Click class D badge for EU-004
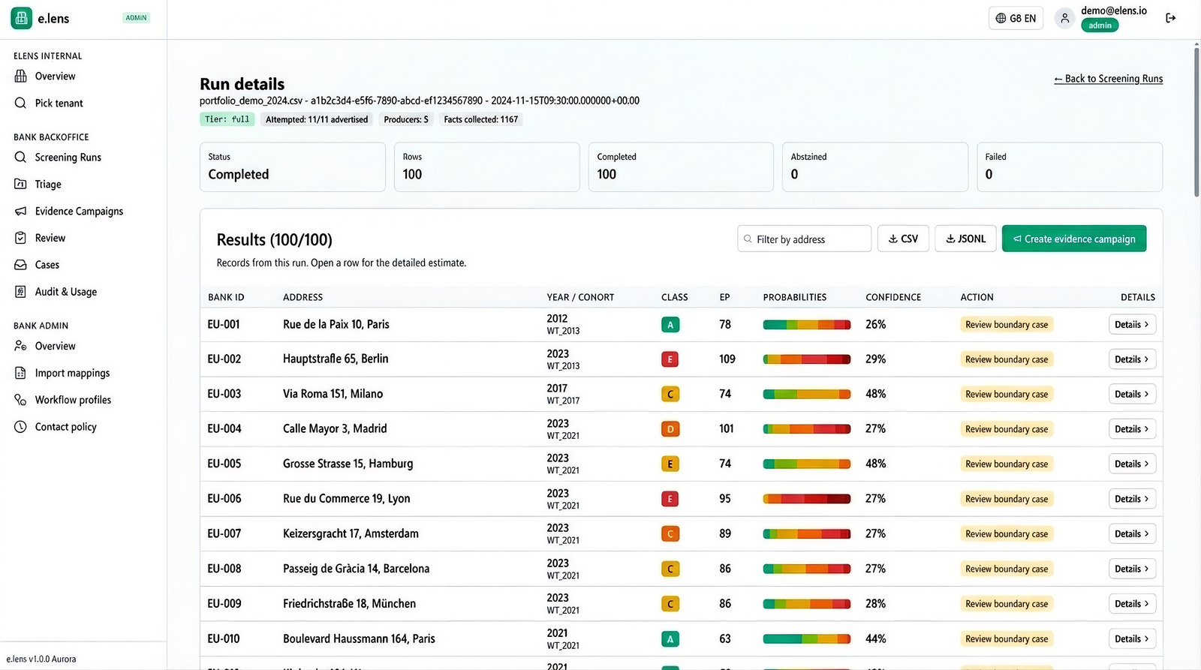Image resolution: width=1201 pixels, height=670 pixels. click(670, 429)
